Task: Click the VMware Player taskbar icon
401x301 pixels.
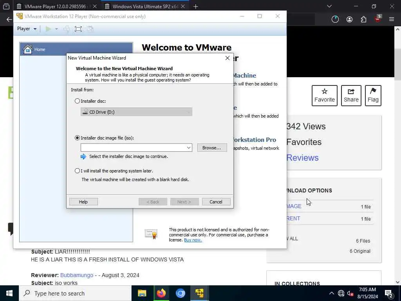Action: tap(199, 293)
